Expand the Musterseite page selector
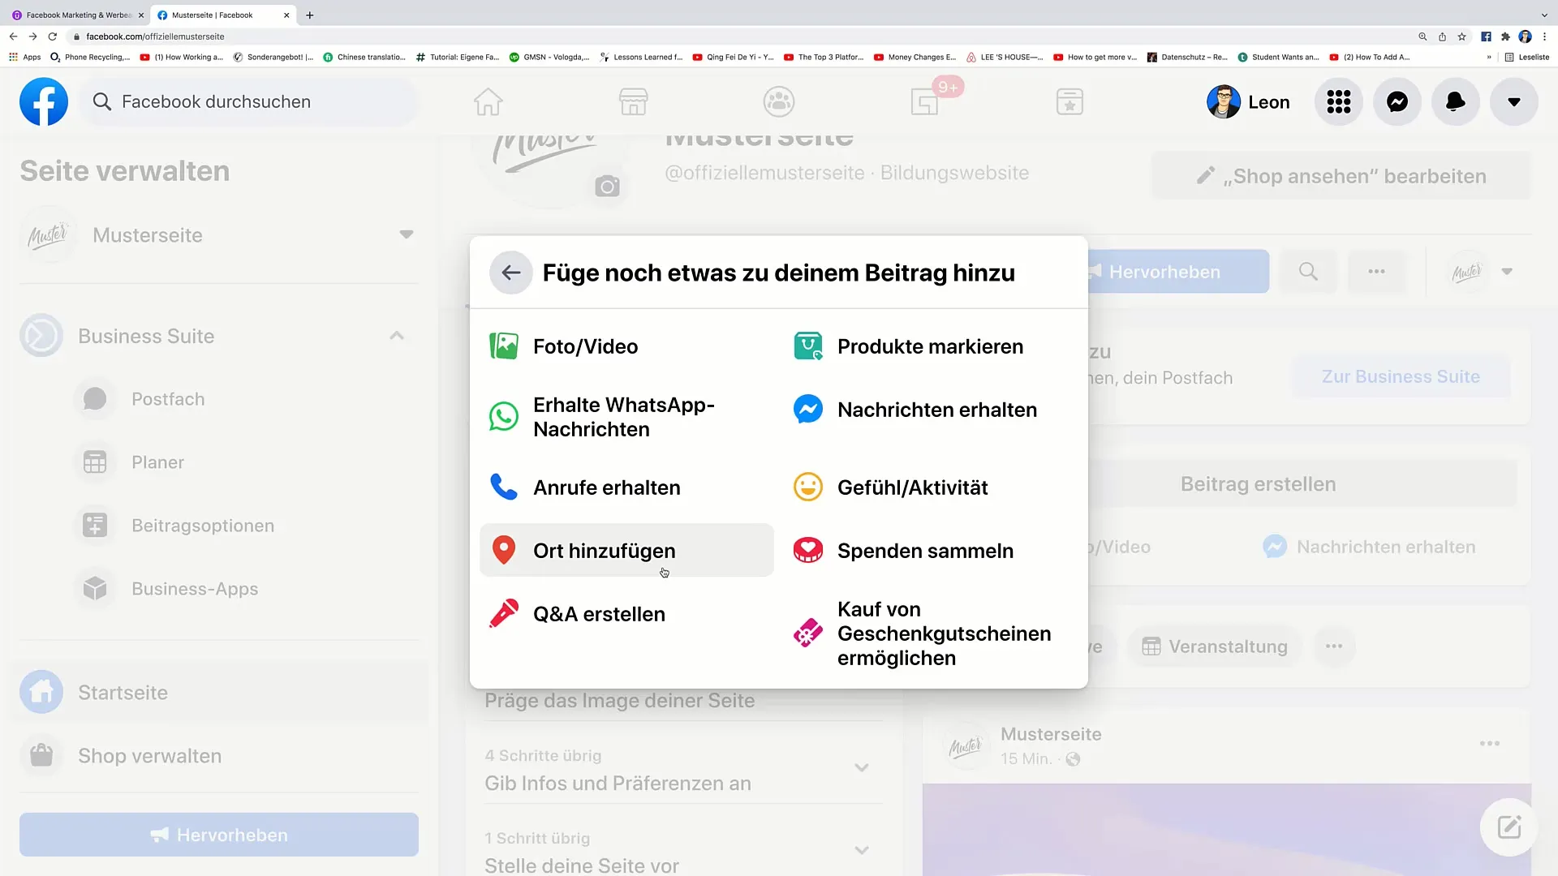The width and height of the screenshot is (1558, 876). tap(407, 234)
